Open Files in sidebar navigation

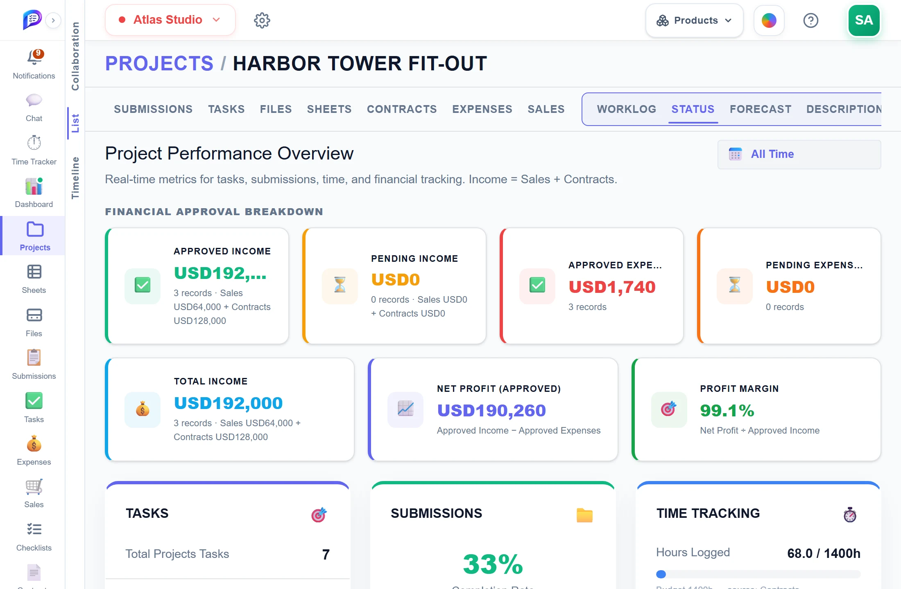[34, 322]
